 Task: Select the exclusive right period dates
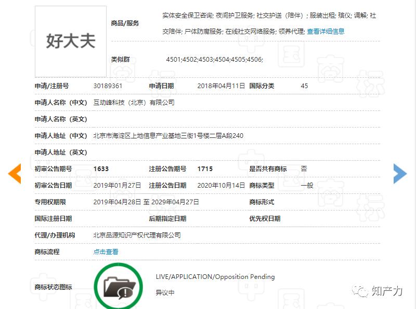(146, 202)
